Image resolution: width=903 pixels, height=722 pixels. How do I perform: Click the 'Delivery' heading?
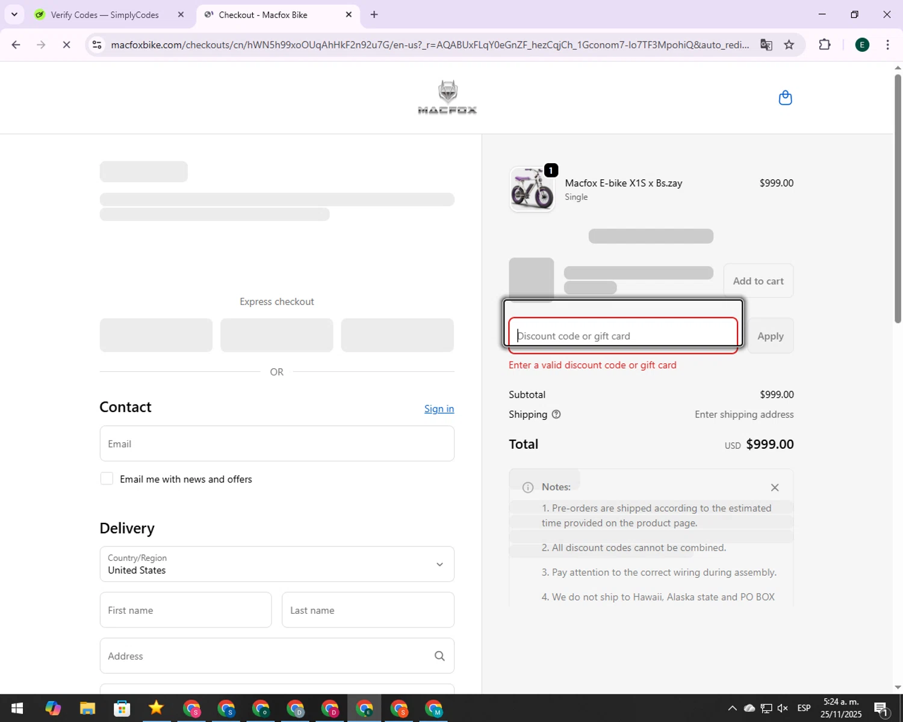click(127, 528)
